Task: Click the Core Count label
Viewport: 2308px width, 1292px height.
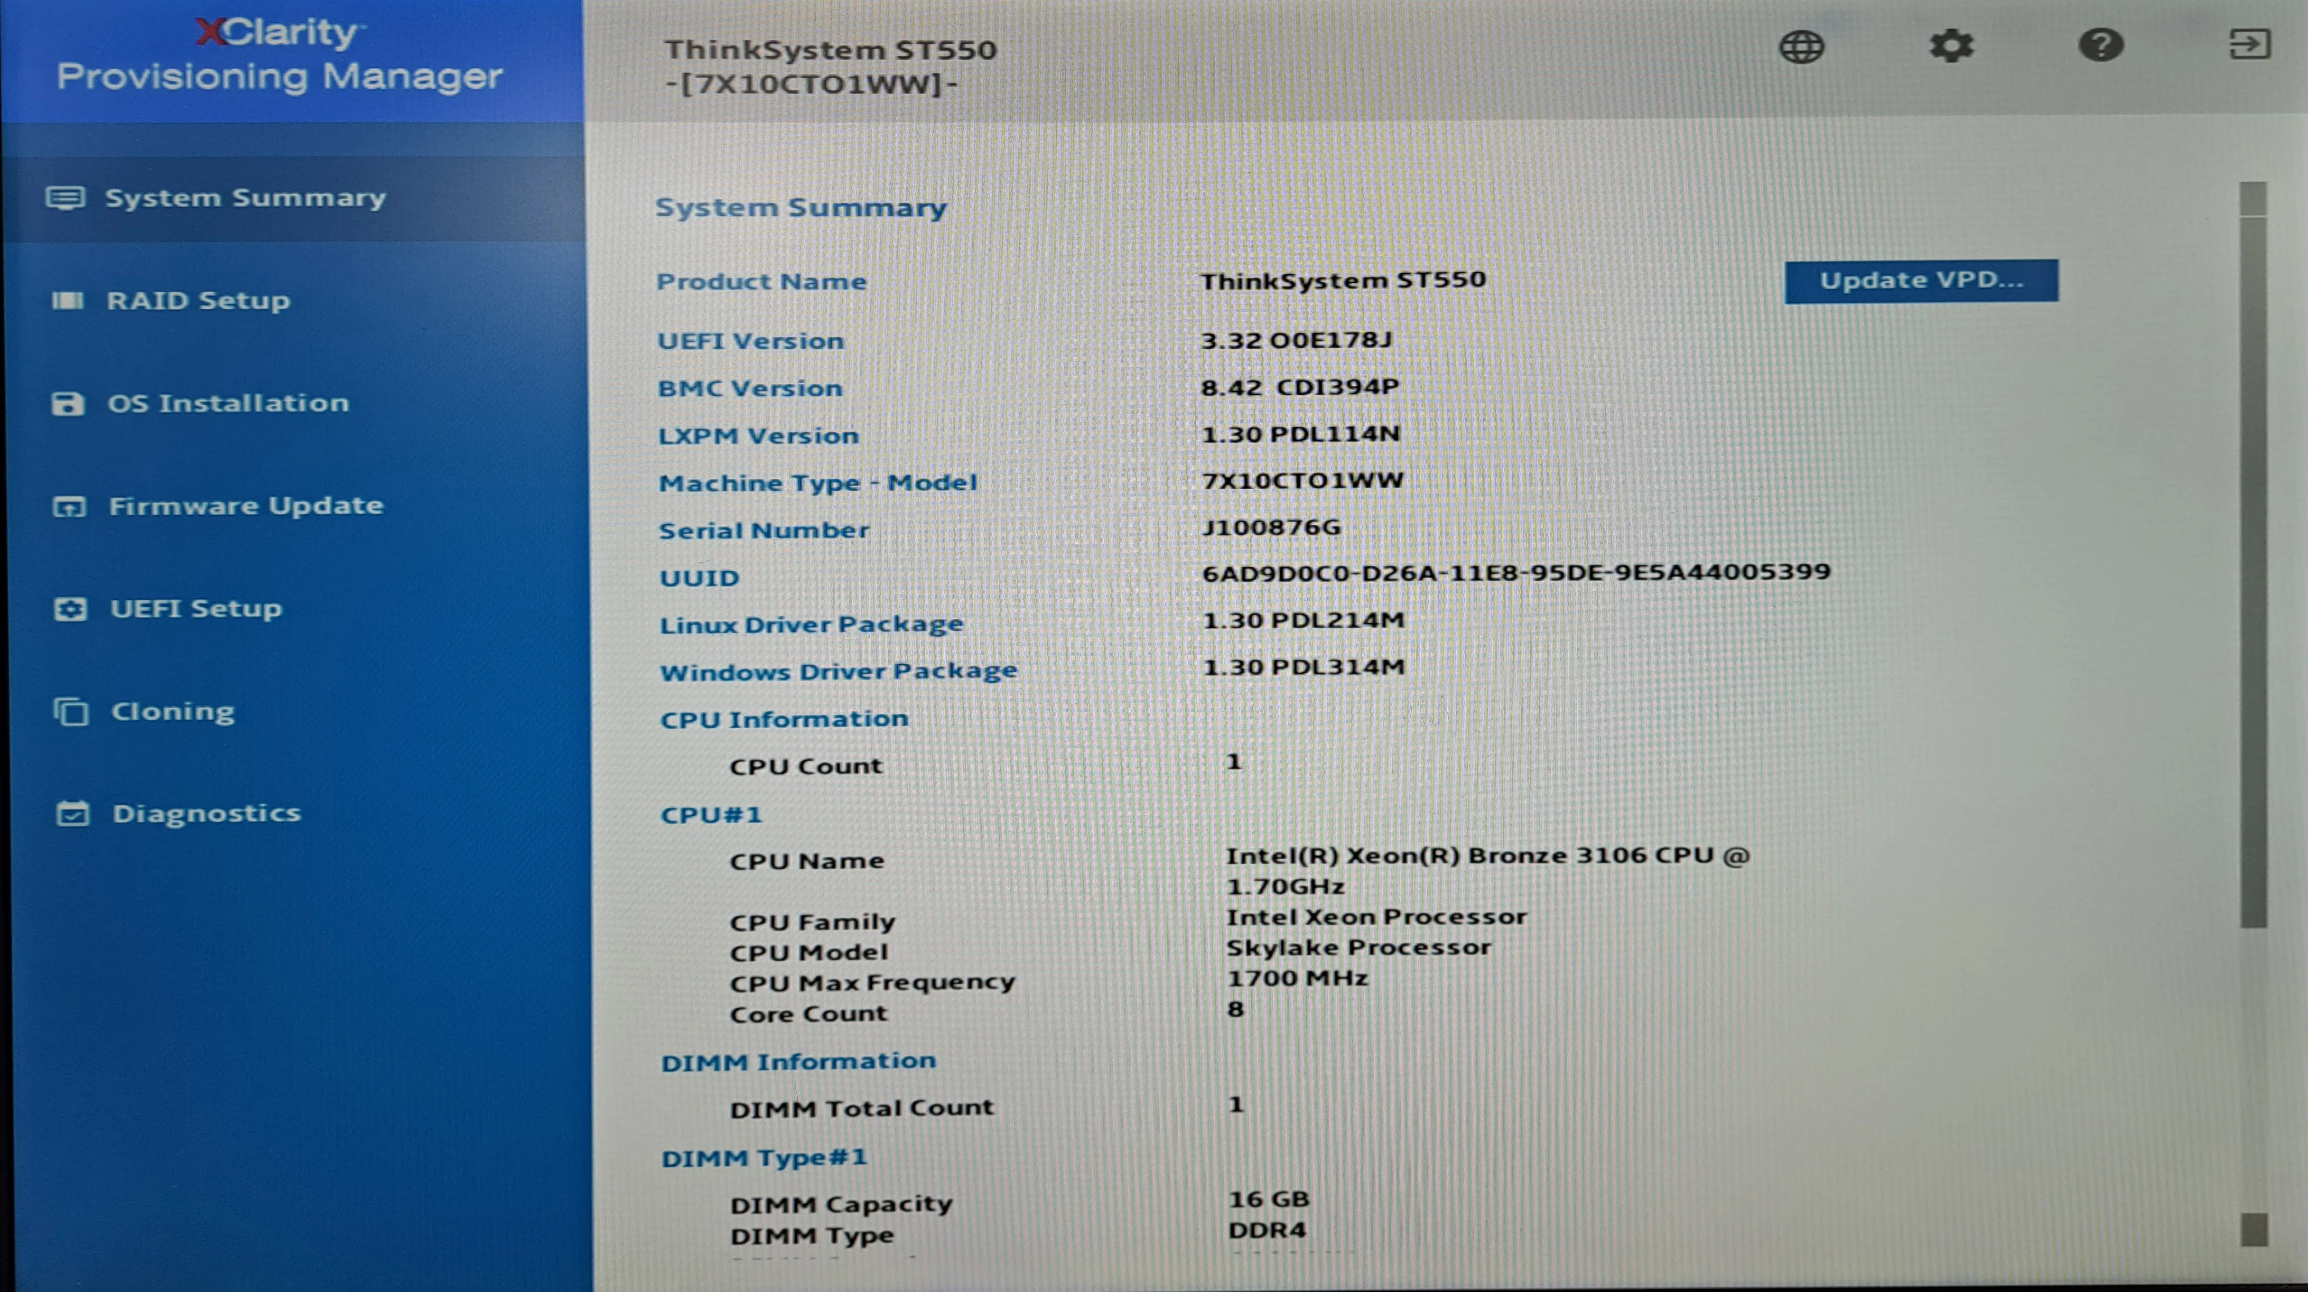Action: pos(808,1014)
